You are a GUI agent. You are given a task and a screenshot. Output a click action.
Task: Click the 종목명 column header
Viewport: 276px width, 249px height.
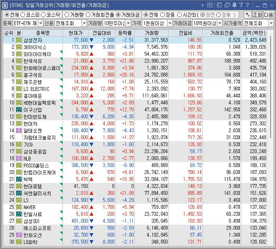[x=42, y=33]
